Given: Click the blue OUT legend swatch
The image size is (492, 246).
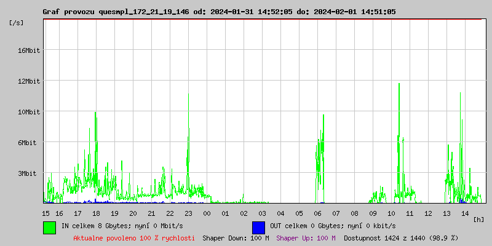Looking at the screenshot, I should (x=258, y=227).
